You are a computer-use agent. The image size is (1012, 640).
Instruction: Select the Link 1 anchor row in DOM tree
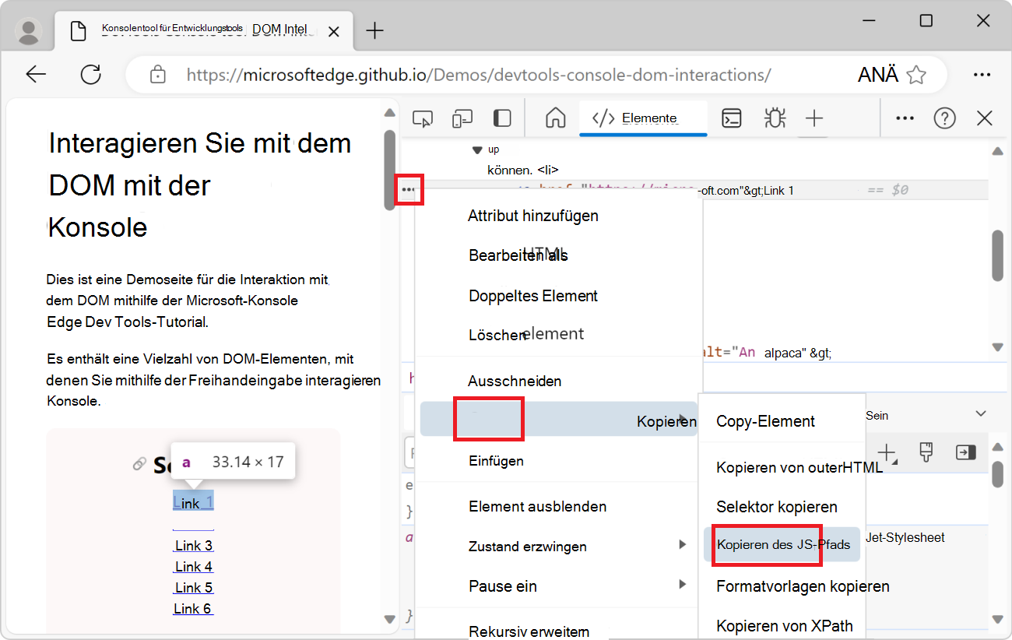(x=694, y=190)
